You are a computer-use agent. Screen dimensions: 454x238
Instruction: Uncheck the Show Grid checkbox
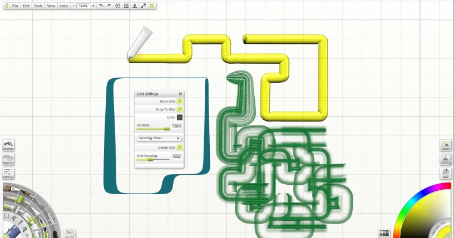(180, 102)
